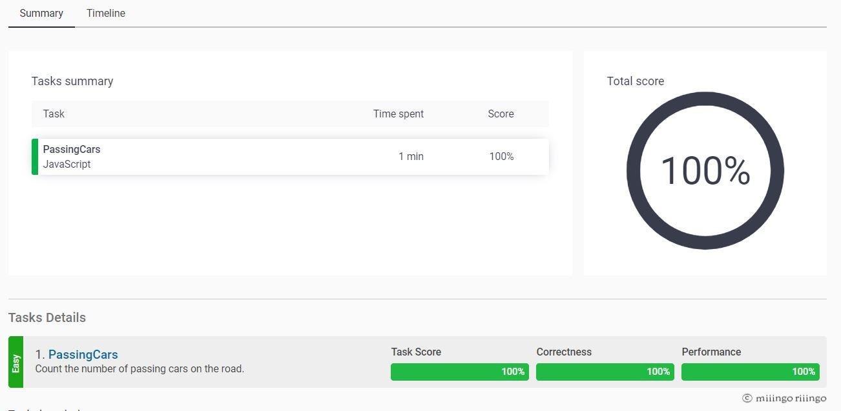Click the Total score 100% ring
The height and width of the screenshot is (411, 841).
pos(705,170)
